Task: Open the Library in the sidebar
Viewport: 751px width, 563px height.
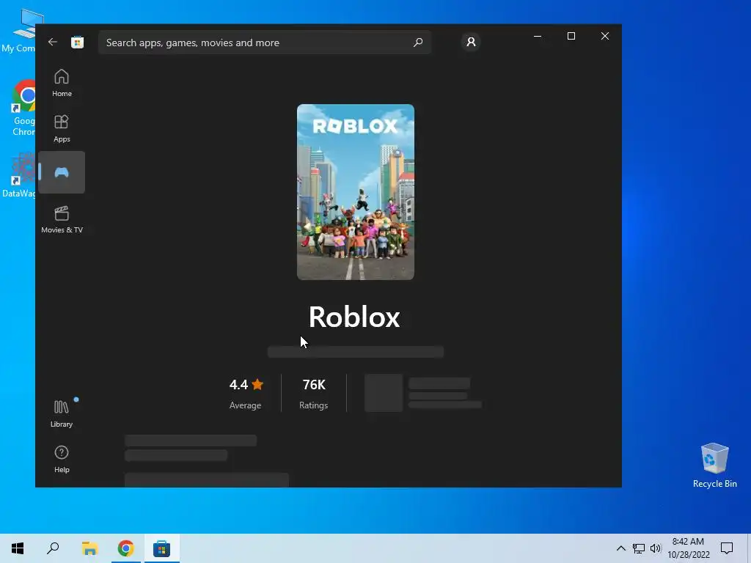Action: pyautogui.click(x=62, y=413)
